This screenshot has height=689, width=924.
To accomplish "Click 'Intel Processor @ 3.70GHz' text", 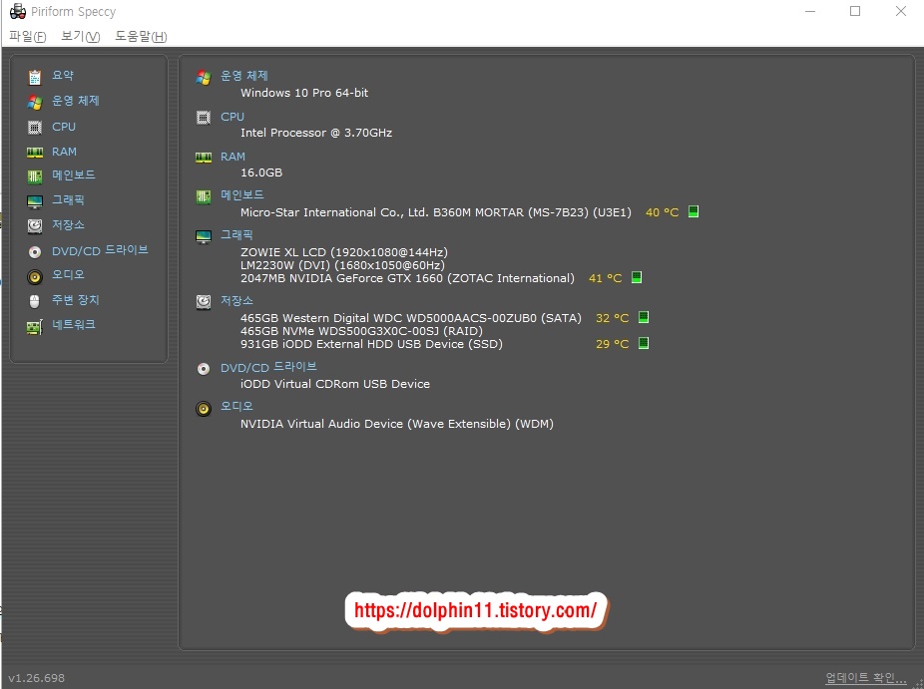I will coord(316,133).
